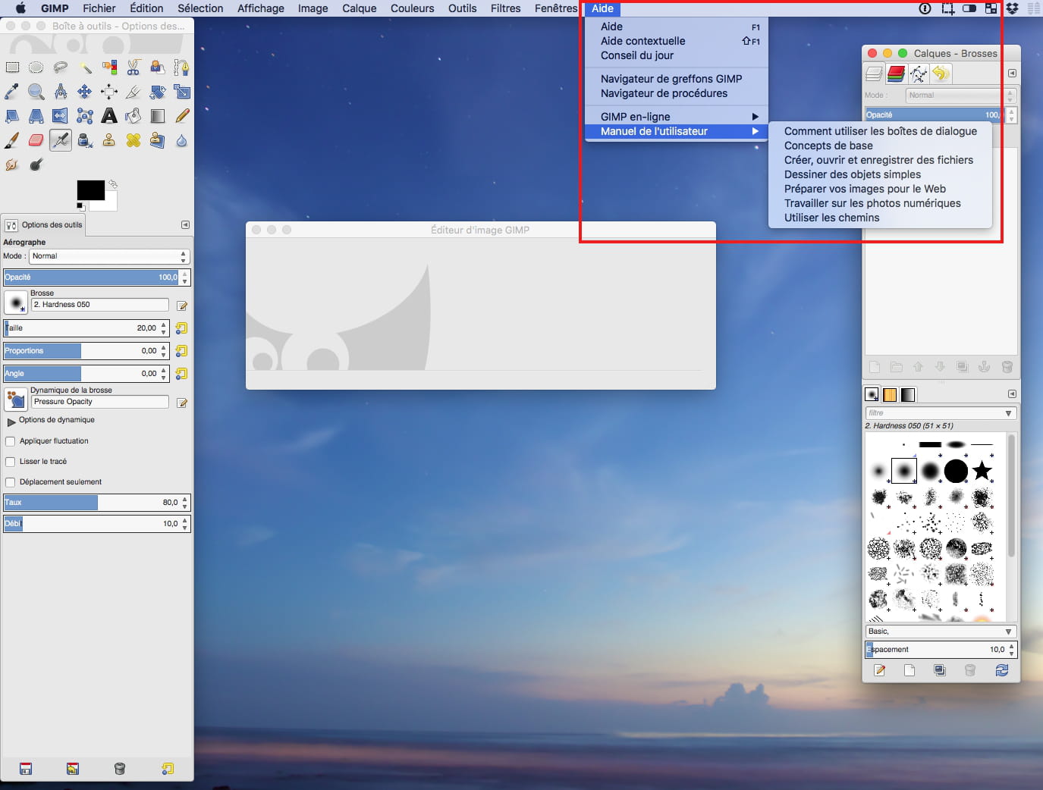Enable the Appliquer fluctuation checkbox
This screenshot has height=790, width=1043.
click(x=11, y=441)
